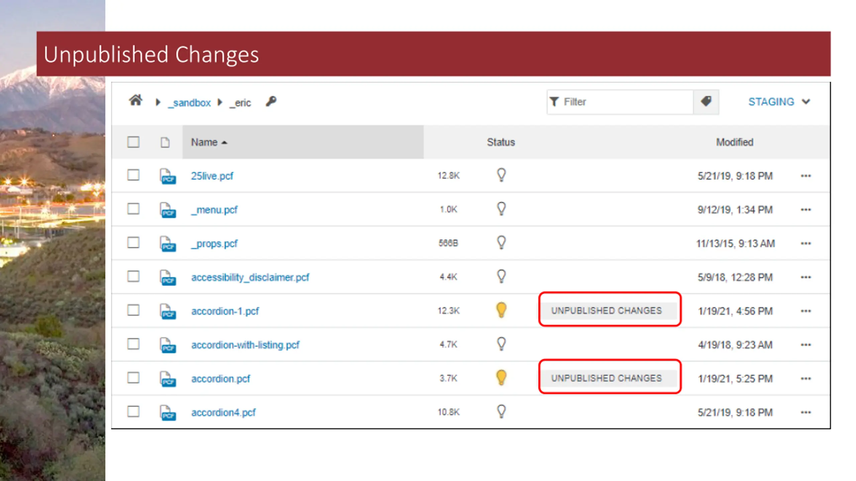Open more options for _menu.pcf row
The image size is (856, 481).
point(806,210)
